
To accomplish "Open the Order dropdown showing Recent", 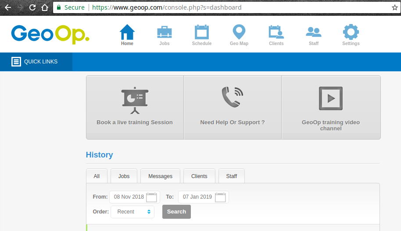I will click(x=132, y=212).
